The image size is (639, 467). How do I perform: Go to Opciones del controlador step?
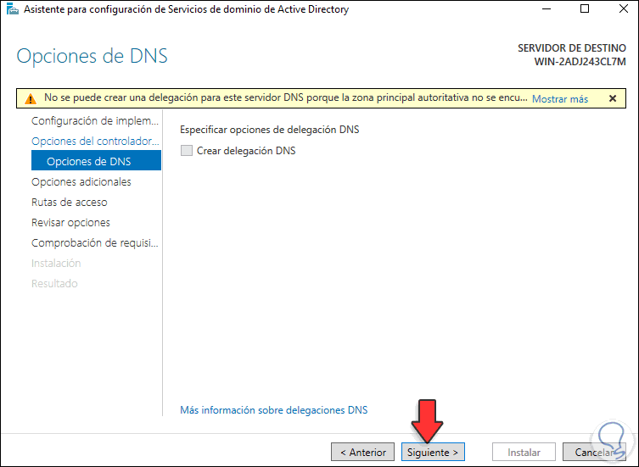tap(95, 142)
